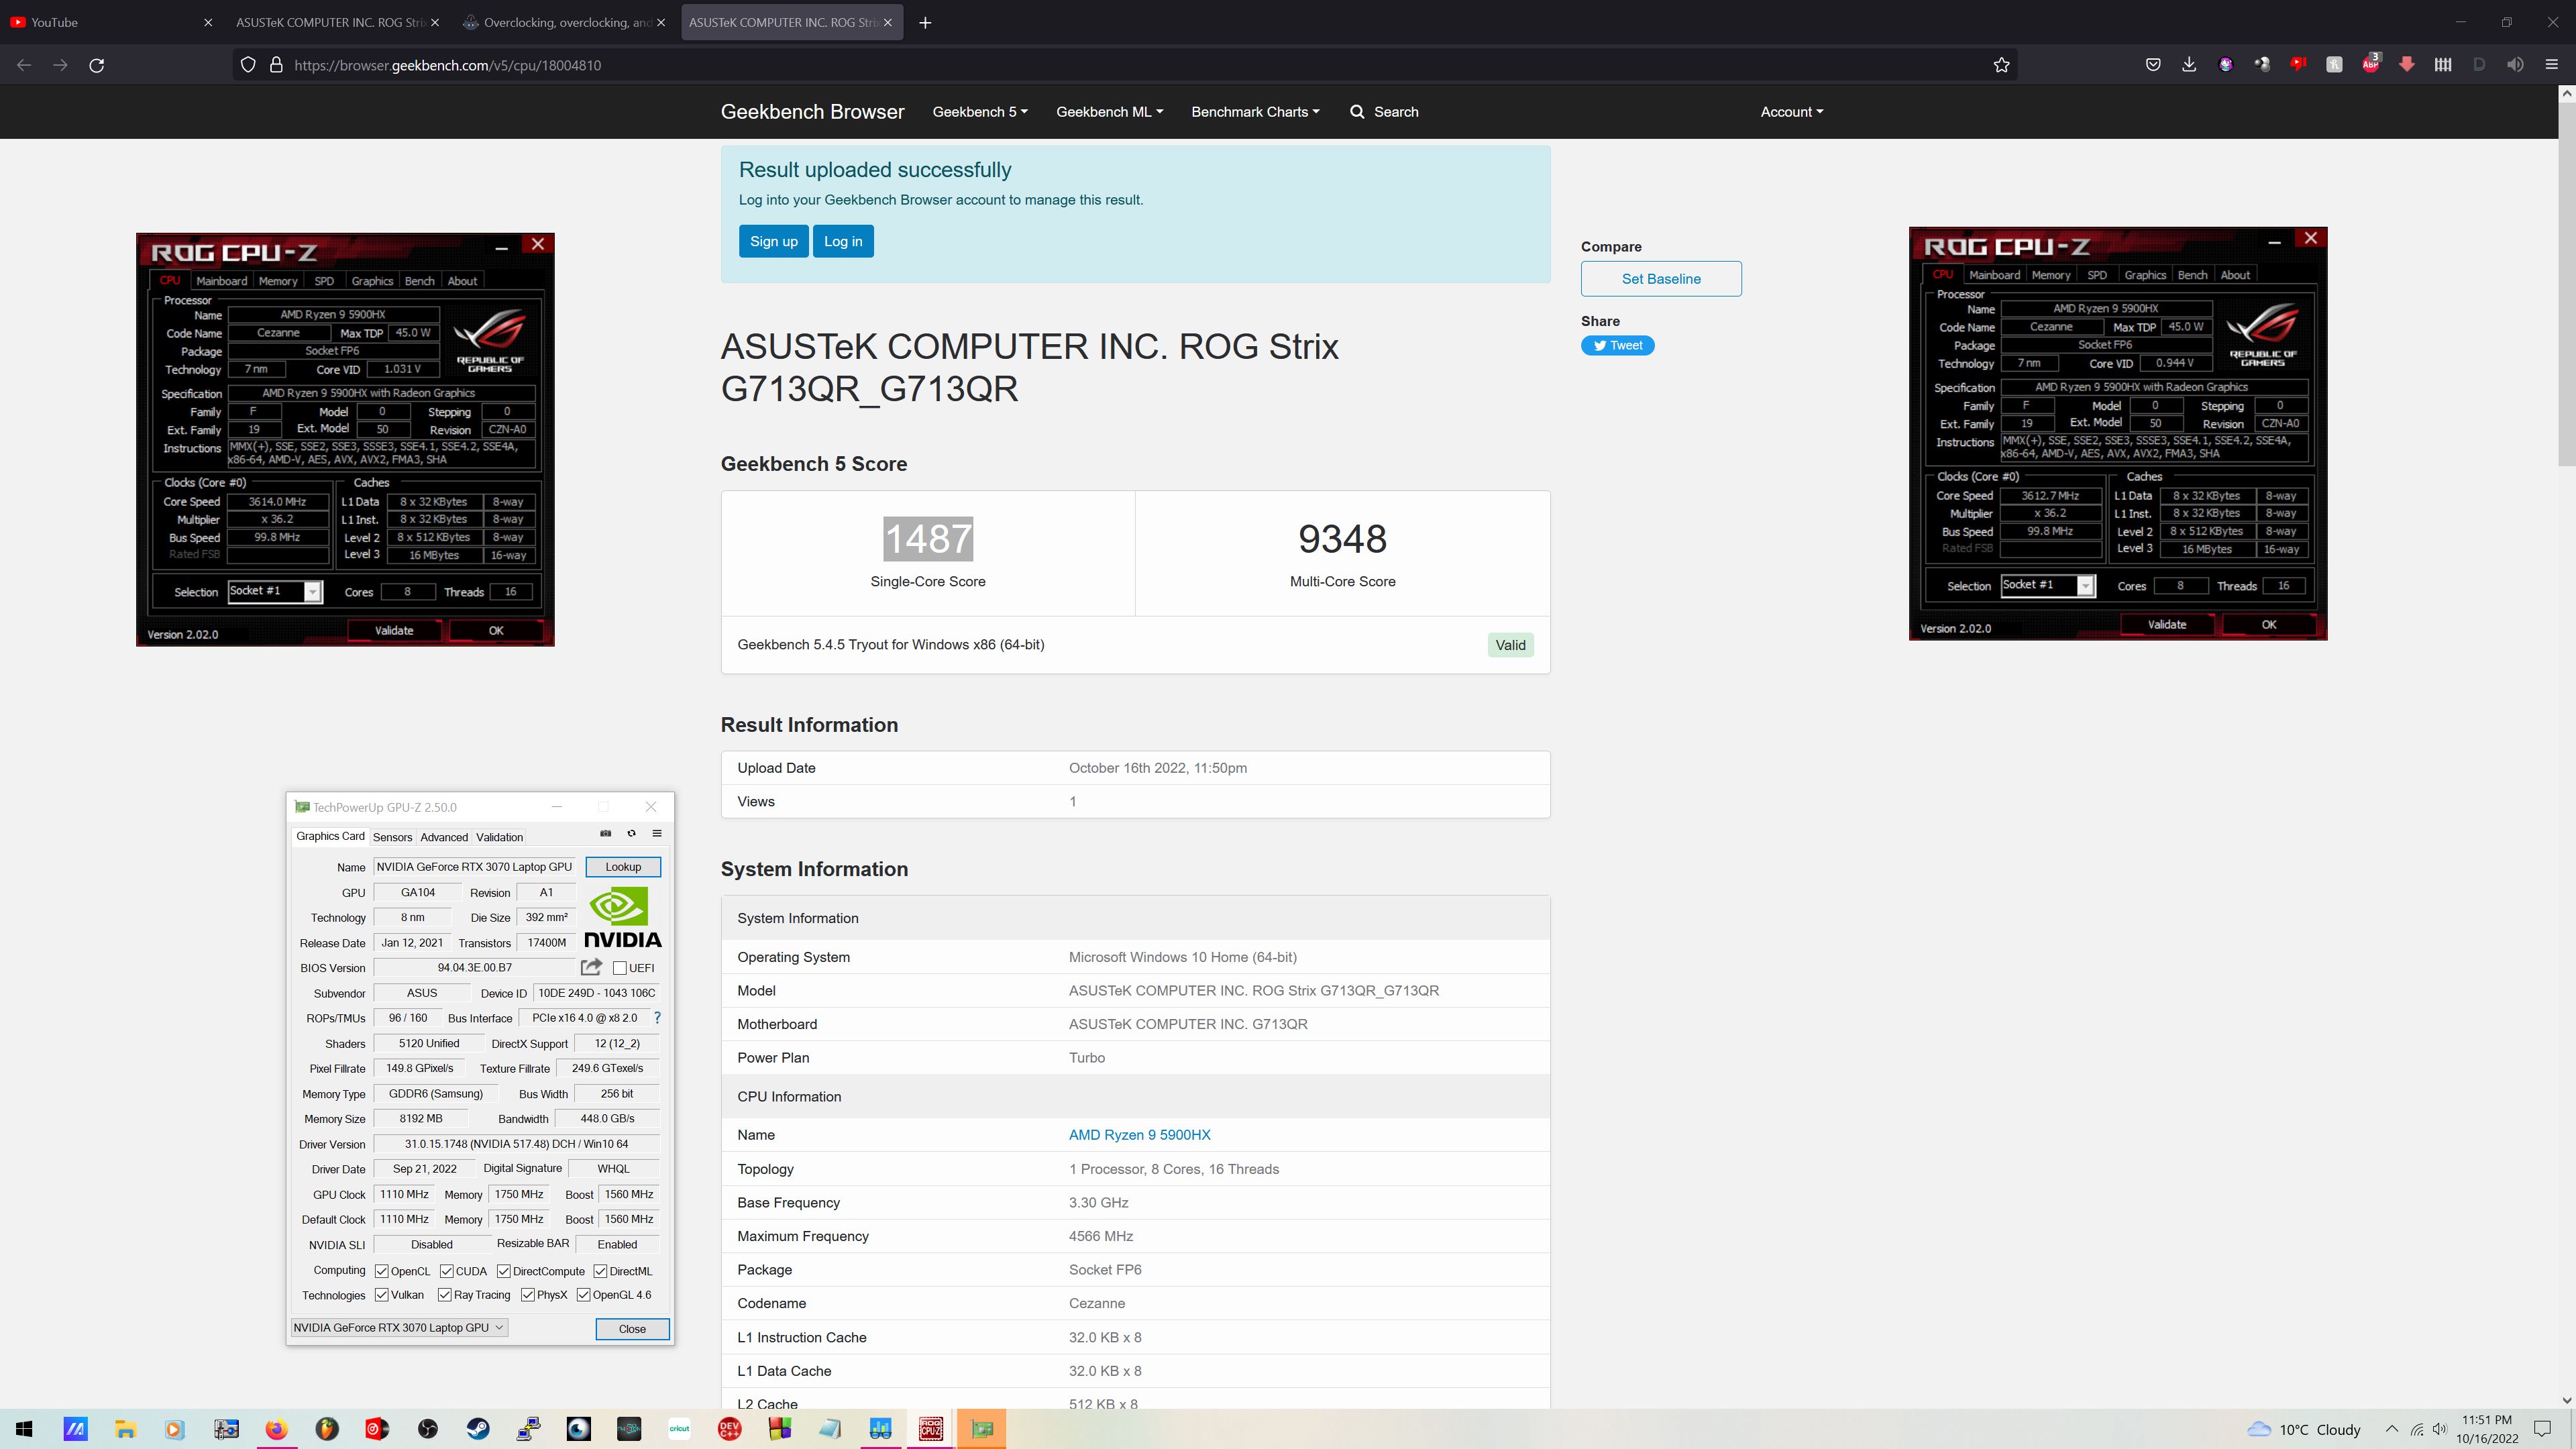Screen dimensions: 2576x1449
Task: Open Dev-C++ from the taskbar
Action: tap(730, 1429)
